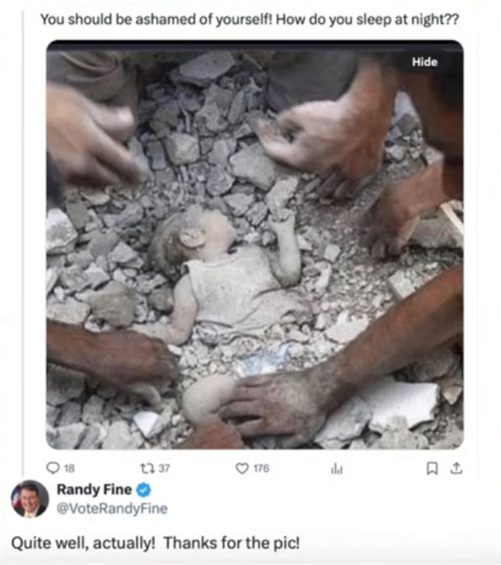Tap the repost arrows icon
Viewport: 501px width, 565px height.
pos(147,468)
